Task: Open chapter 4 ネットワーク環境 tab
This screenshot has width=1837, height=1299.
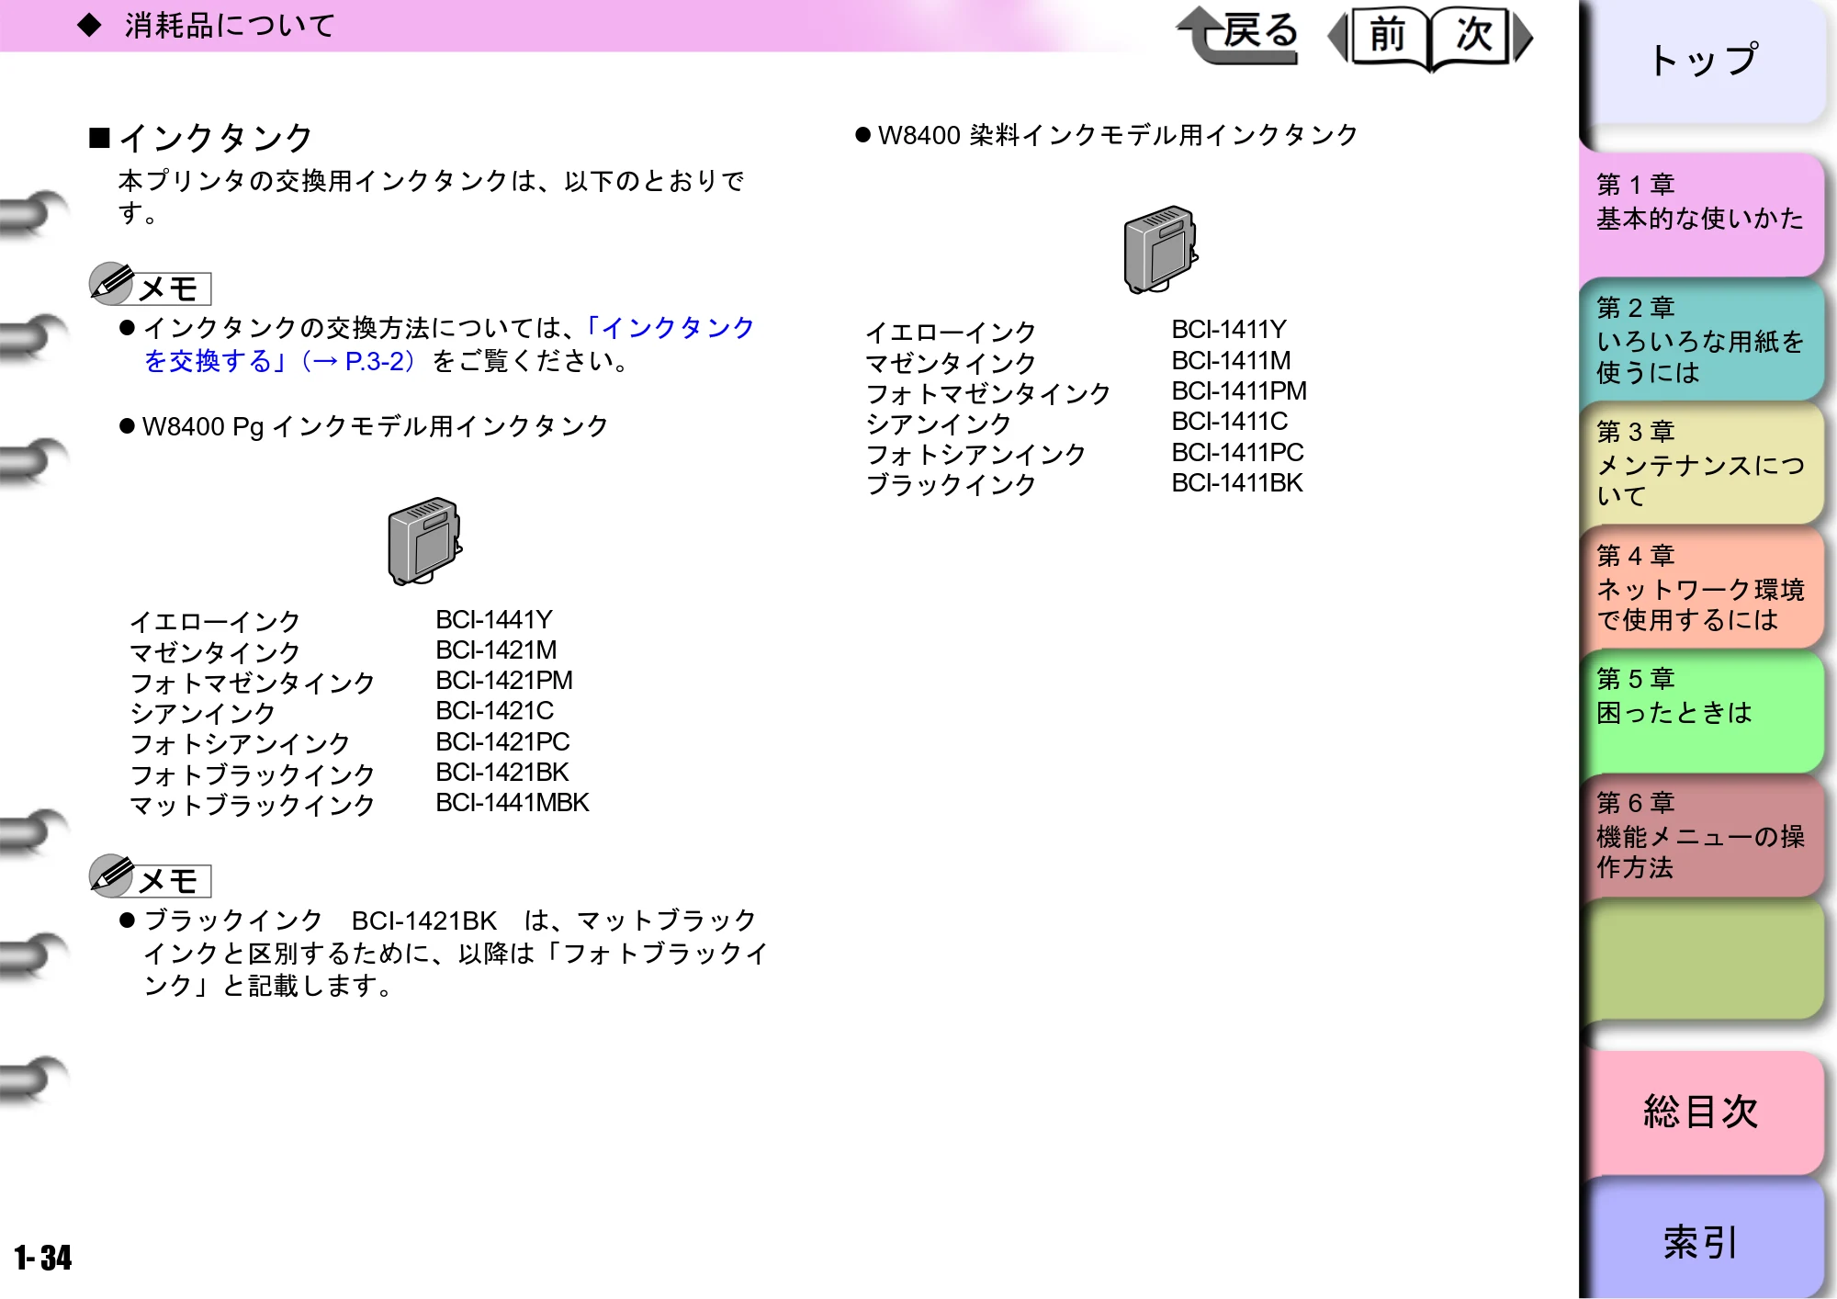Action: pos(1701,588)
